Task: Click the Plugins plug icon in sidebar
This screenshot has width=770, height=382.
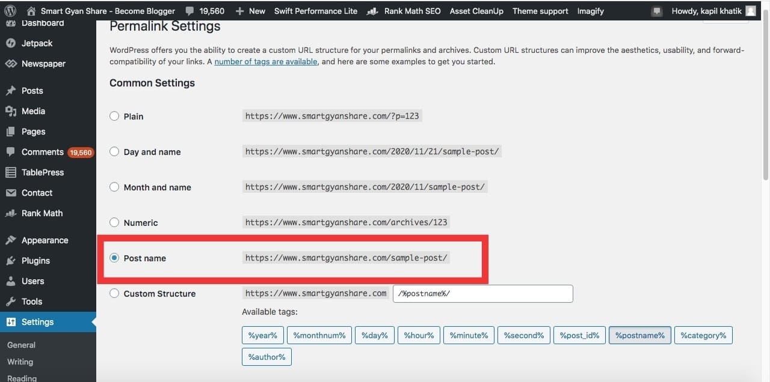Action: [x=10, y=261]
